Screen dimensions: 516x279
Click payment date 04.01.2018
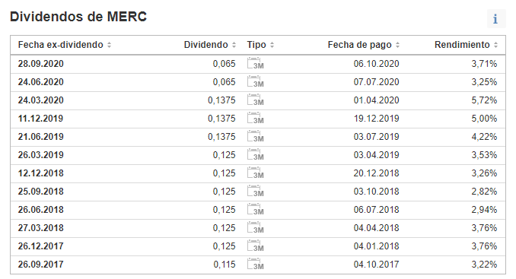coord(377,246)
